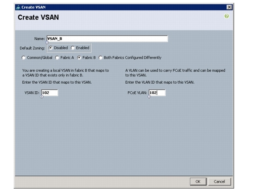
Task: Click the 'Name:' label
Action: [39, 39]
